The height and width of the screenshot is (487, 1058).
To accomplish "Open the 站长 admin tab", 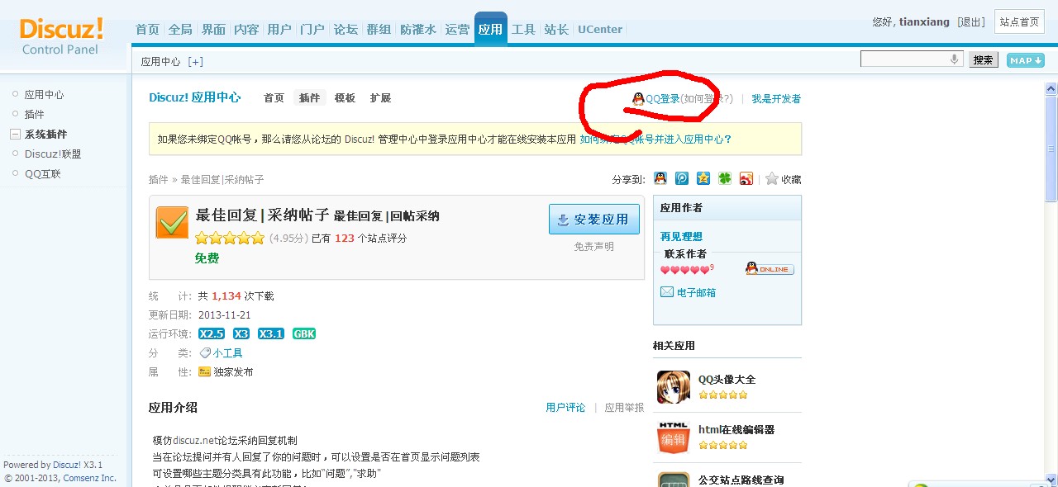I will pyautogui.click(x=556, y=29).
